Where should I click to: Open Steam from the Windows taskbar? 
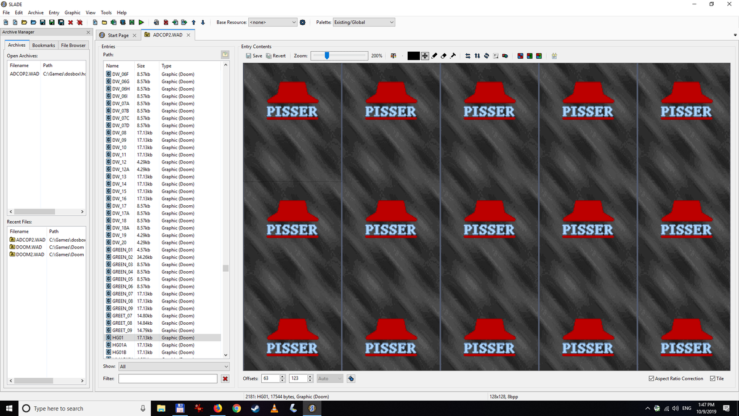[256, 408]
